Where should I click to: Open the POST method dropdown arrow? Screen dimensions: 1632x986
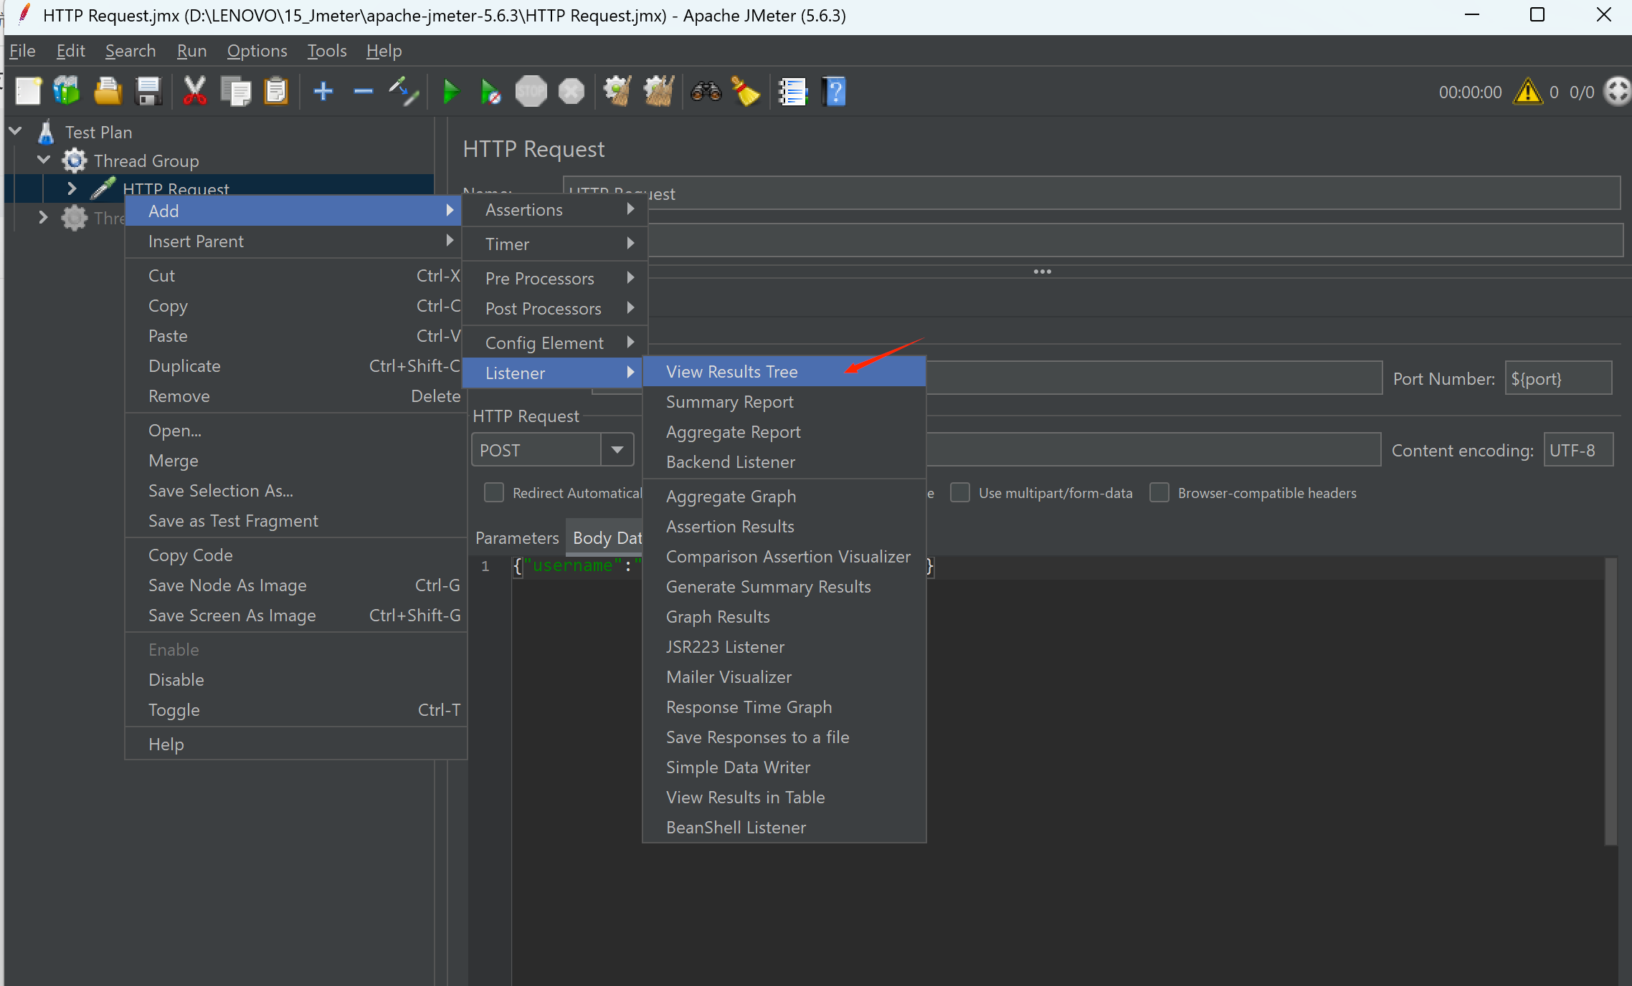pos(617,450)
